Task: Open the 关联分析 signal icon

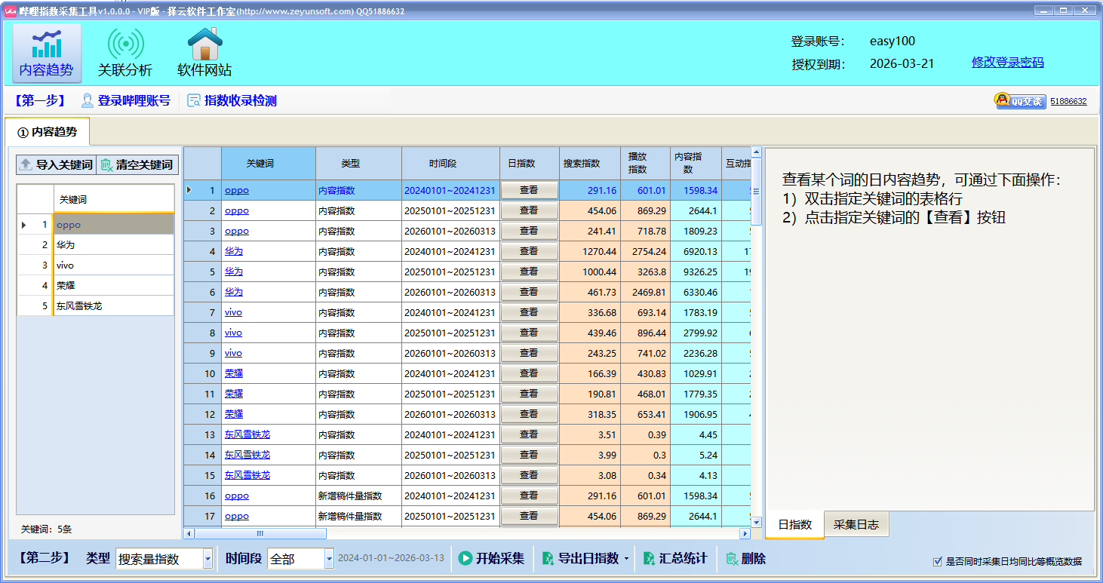Action: click(x=125, y=45)
